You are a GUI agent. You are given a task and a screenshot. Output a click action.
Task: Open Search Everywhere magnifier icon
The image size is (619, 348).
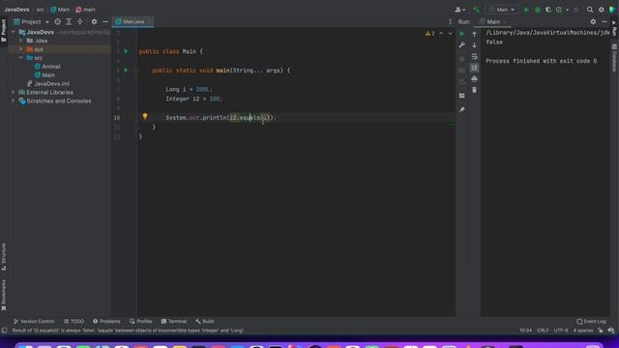pos(590,10)
